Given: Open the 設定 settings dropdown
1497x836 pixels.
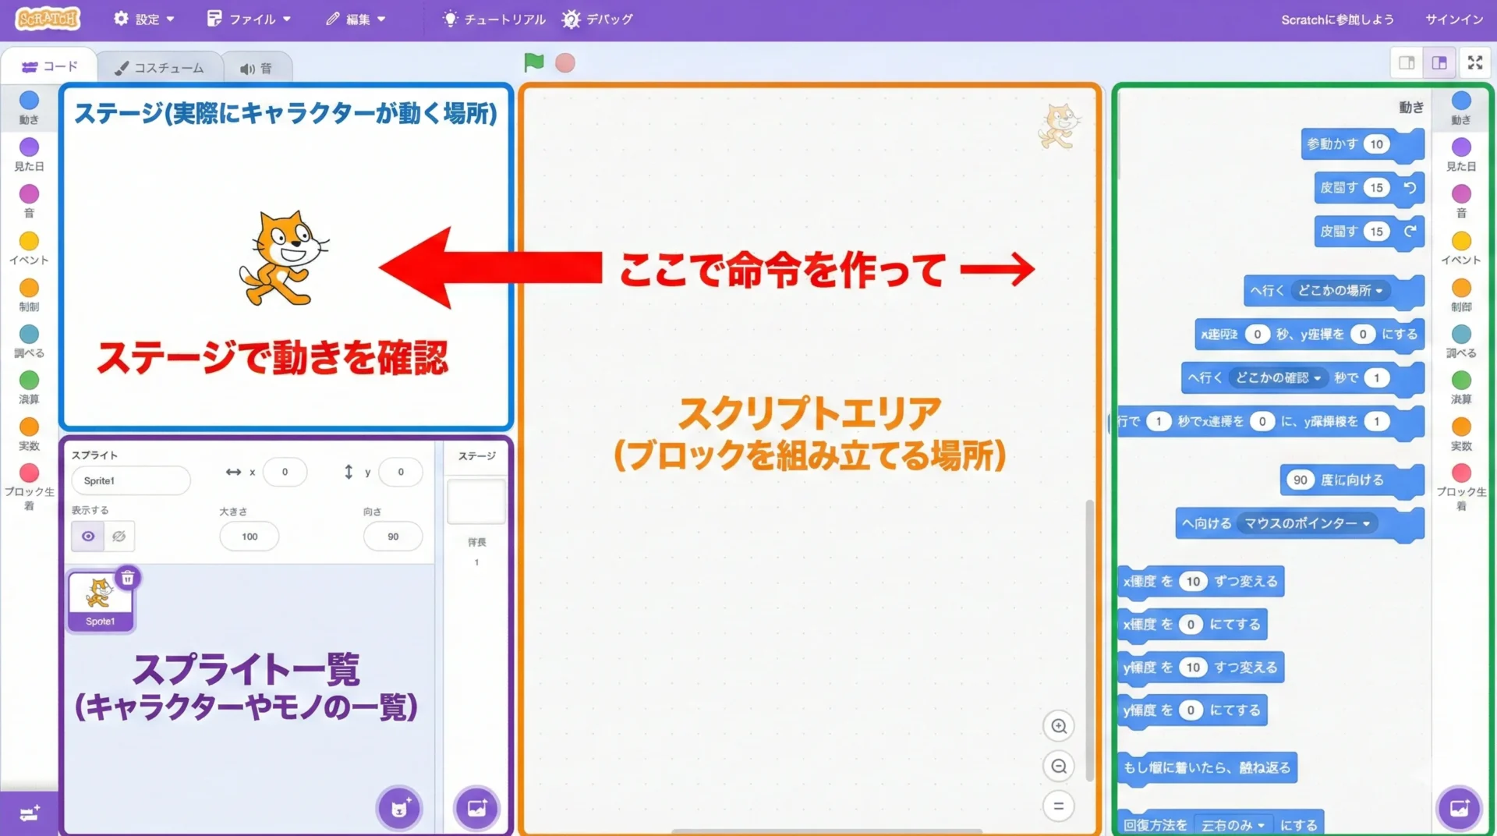Looking at the screenshot, I should (x=144, y=19).
